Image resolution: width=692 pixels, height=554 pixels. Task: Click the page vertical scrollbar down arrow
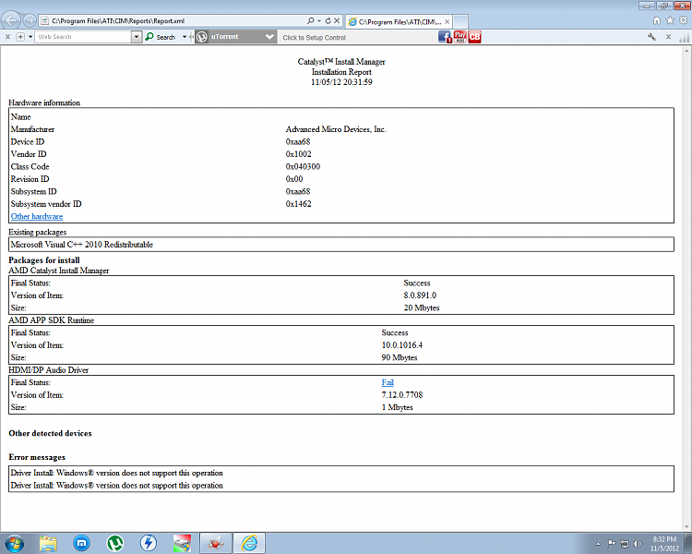point(686,526)
